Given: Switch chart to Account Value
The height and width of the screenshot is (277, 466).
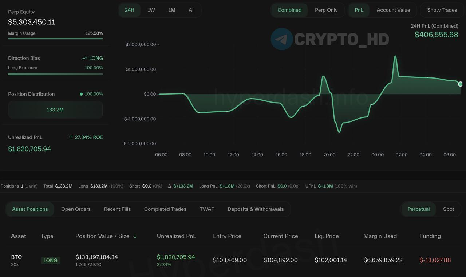Looking at the screenshot, I should point(393,10).
